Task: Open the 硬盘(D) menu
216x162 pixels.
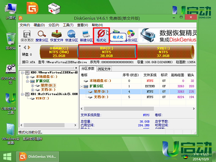Action: tap(39, 25)
